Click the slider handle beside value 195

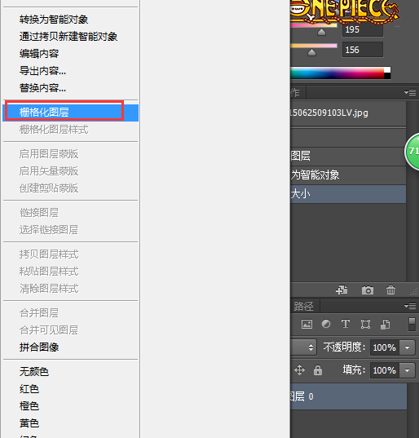coord(321,32)
